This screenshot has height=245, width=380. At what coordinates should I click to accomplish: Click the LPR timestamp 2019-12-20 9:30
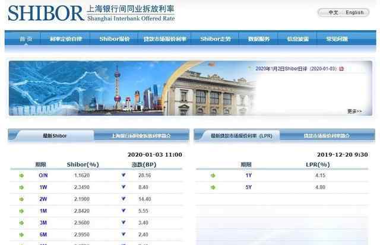[343, 154]
